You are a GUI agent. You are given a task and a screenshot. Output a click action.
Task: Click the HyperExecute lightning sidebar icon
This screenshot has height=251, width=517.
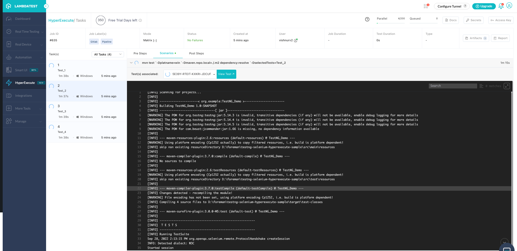pos(9,83)
